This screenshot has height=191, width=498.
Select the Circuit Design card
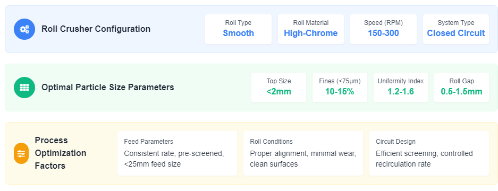[x=429, y=153]
